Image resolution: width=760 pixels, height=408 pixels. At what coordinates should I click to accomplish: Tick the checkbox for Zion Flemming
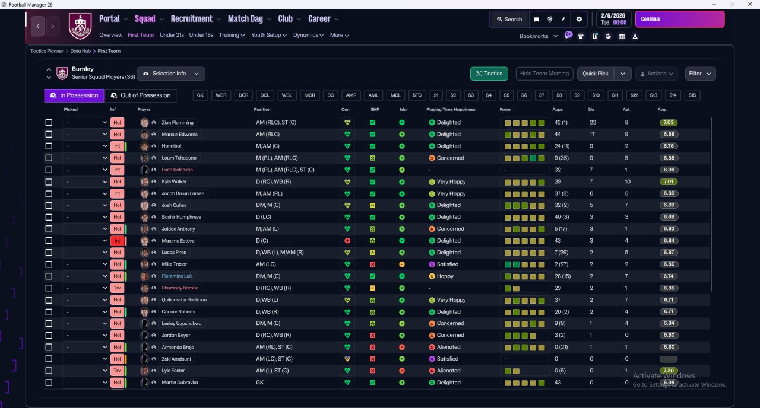(x=49, y=123)
